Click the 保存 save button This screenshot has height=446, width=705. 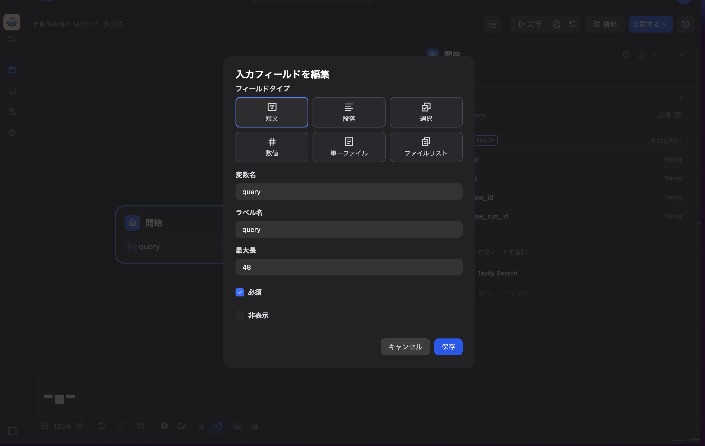coord(448,347)
